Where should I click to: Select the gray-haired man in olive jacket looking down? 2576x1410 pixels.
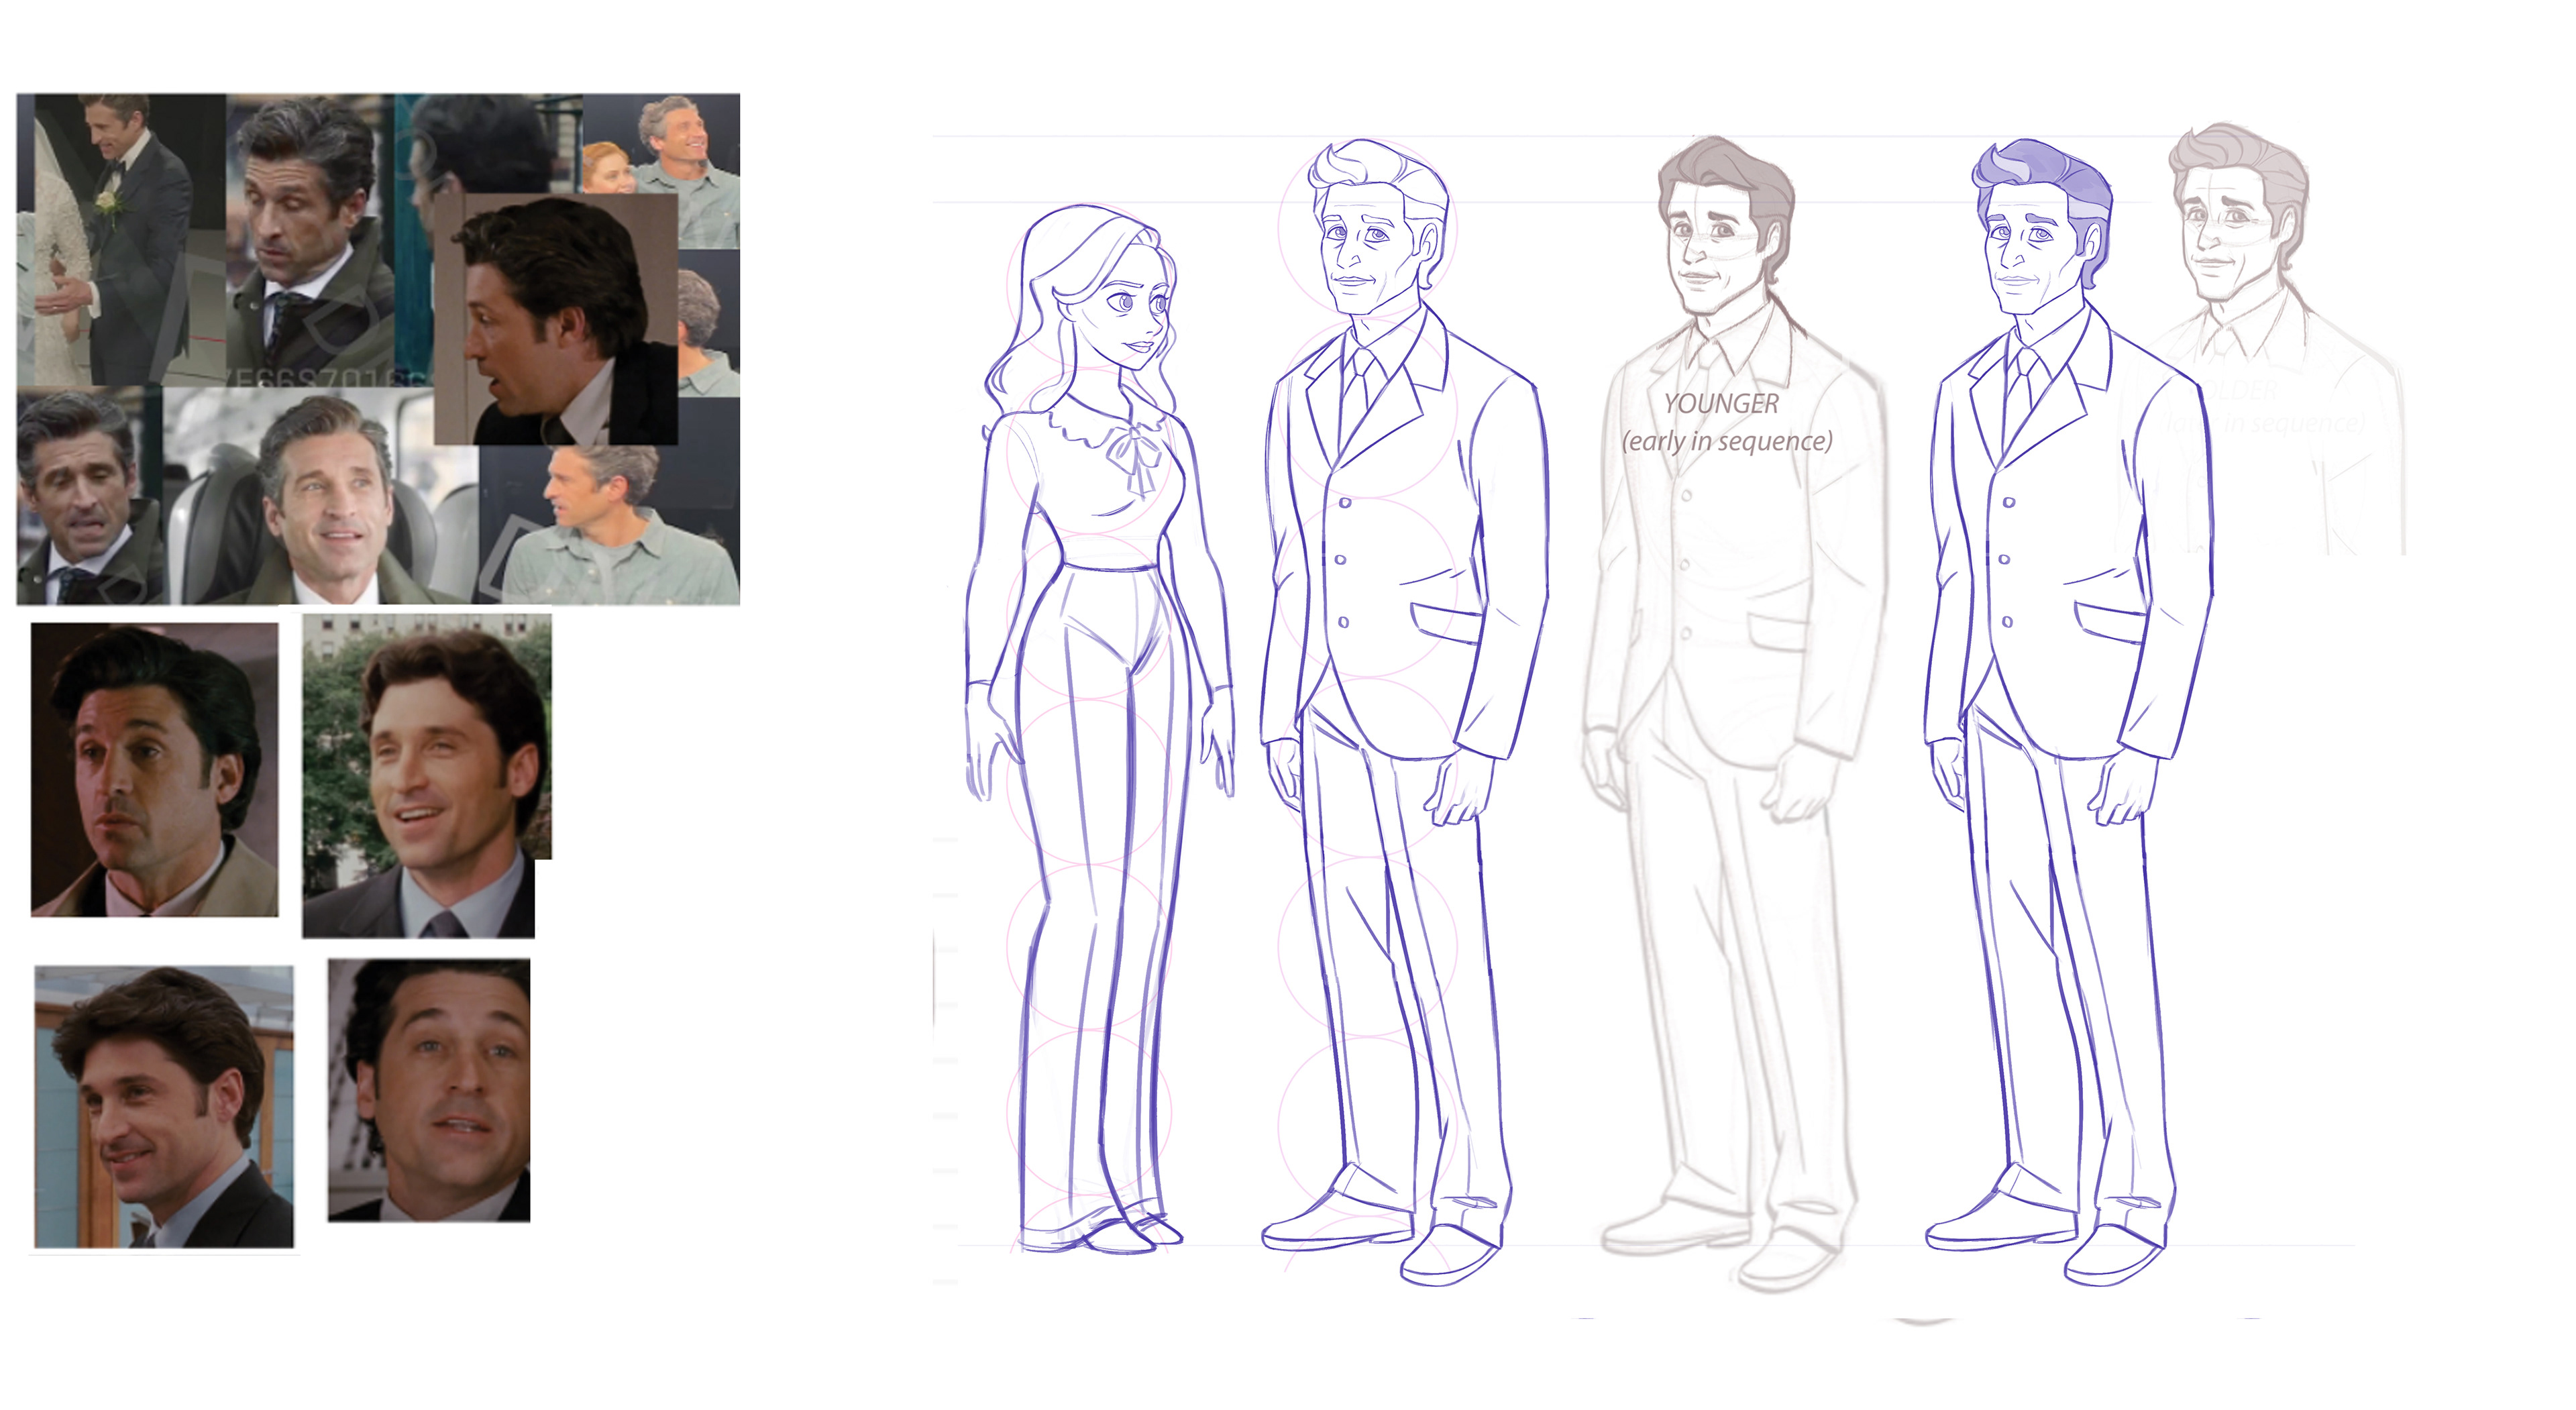(x=310, y=240)
